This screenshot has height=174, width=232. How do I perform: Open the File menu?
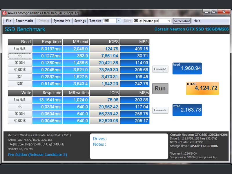(x=9, y=21)
